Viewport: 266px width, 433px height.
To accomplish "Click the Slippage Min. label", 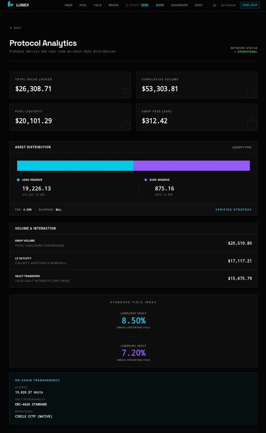I will point(51,210).
